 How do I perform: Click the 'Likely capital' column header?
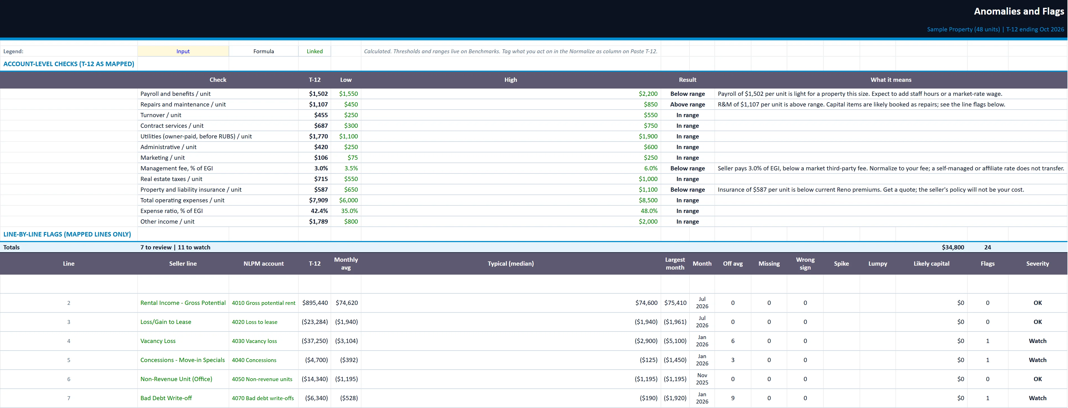pyautogui.click(x=931, y=264)
